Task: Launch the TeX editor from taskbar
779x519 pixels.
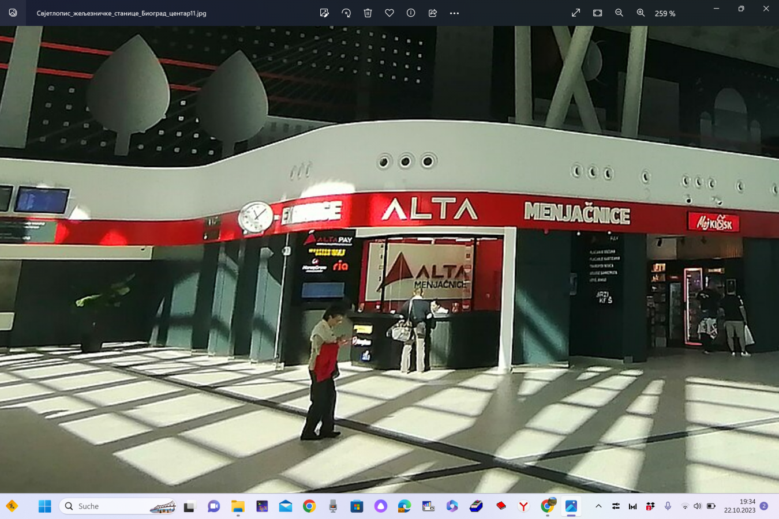Action: pyautogui.click(x=262, y=506)
